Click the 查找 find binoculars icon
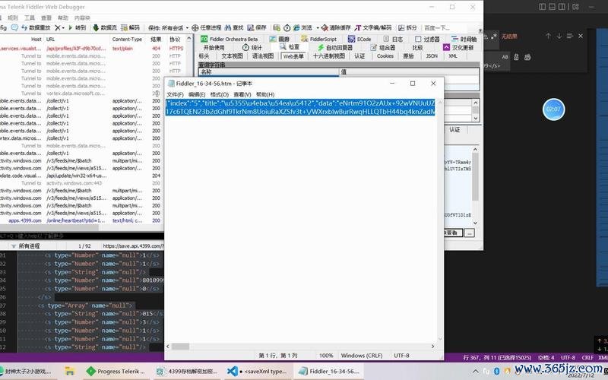This screenshot has height=380, width=608. [227, 27]
